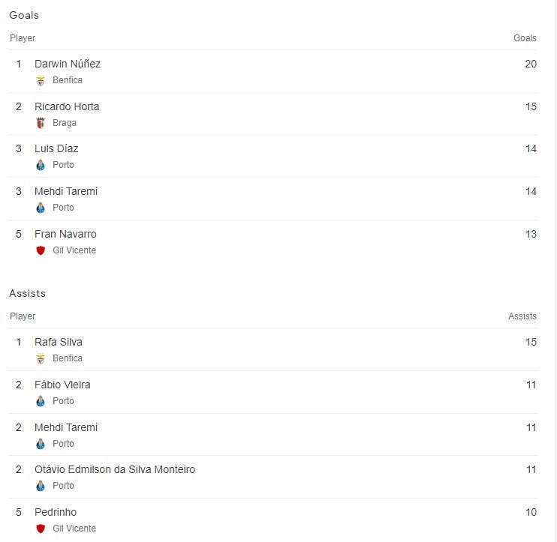Screen dimensions: 557x542
Task: Click the Goals section heading
Action: coord(24,15)
